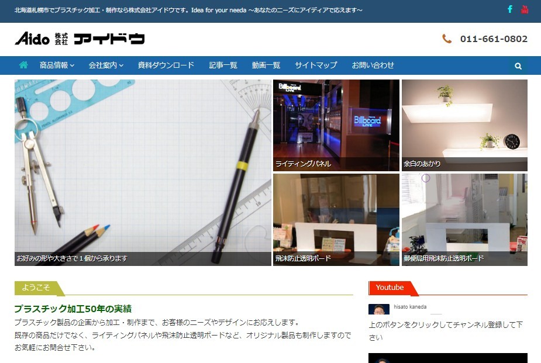Call via the 011-661-0802 phone link
Screen dimensions: 541x363
click(x=493, y=39)
